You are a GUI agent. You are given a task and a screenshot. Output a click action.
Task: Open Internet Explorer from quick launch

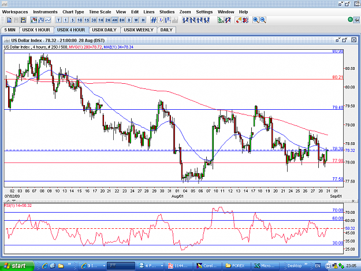[x=45, y=266]
